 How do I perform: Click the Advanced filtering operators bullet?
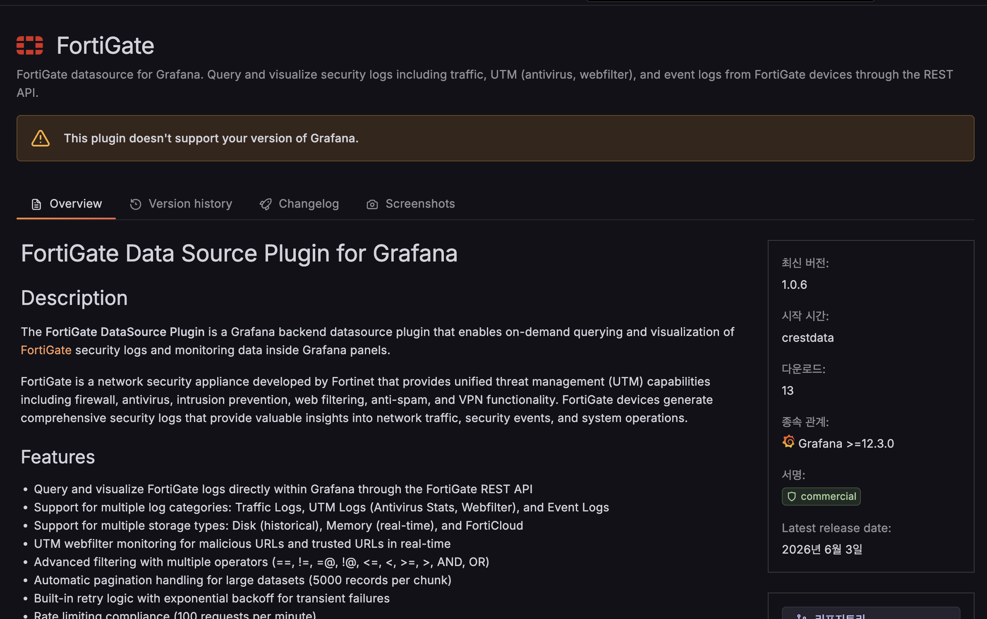click(x=261, y=562)
